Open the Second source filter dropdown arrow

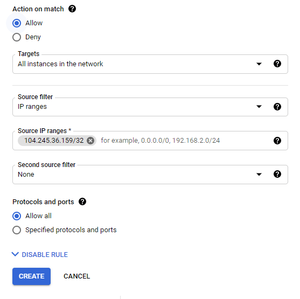pyautogui.click(x=259, y=175)
